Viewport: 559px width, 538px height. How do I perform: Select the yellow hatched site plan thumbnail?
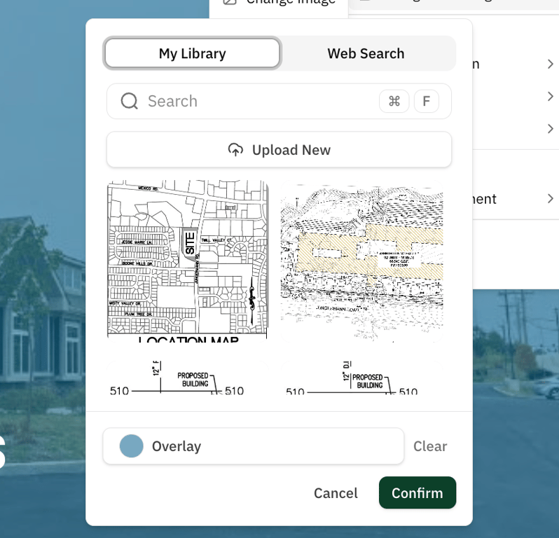point(362,261)
